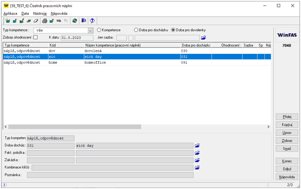The image size is (301, 189).
Task: Click the export icon next to the printer
Action: tap(51, 21)
